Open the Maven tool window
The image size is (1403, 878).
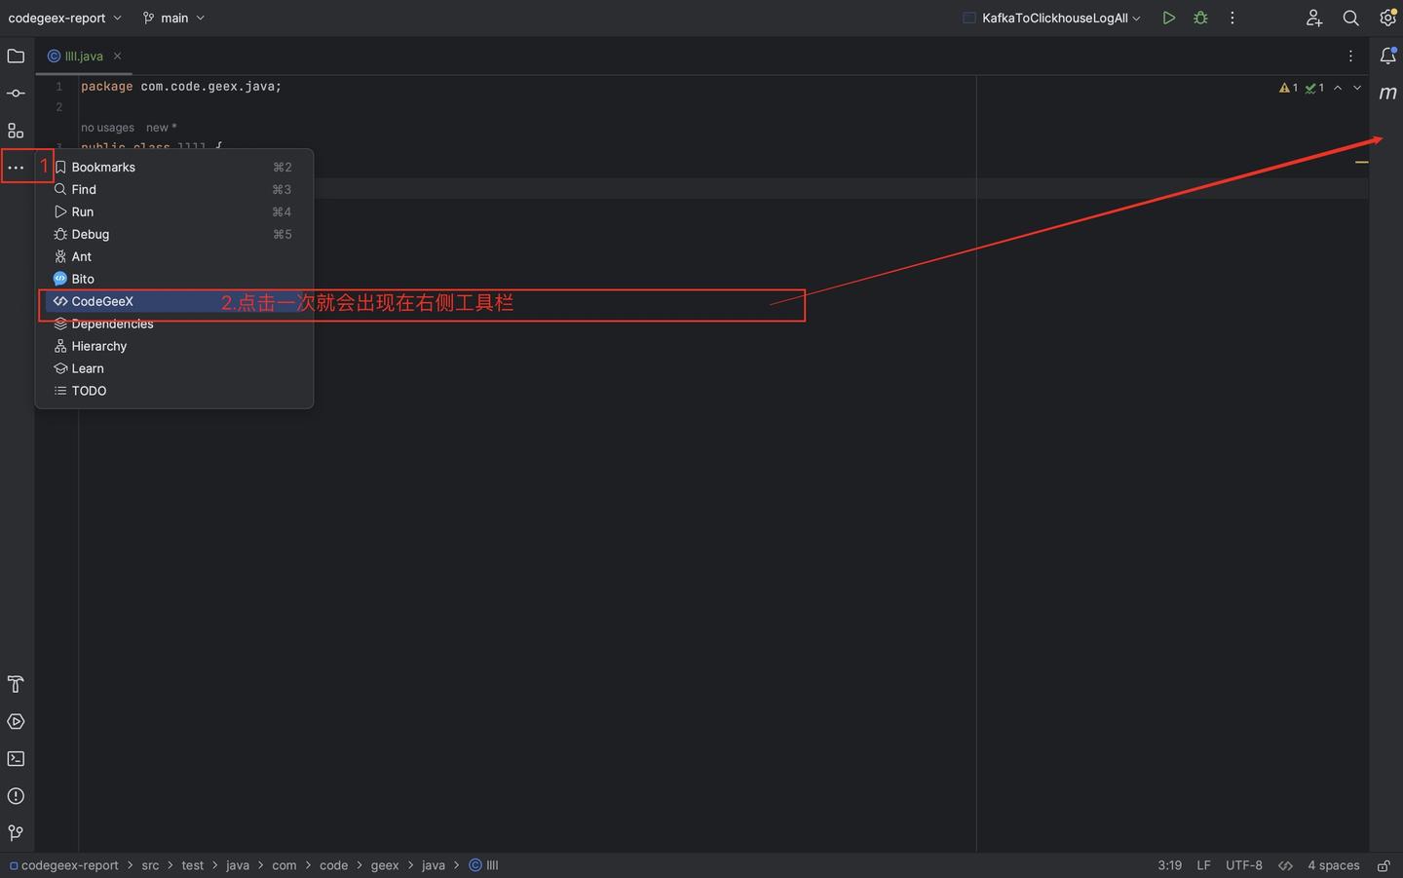[1387, 93]
